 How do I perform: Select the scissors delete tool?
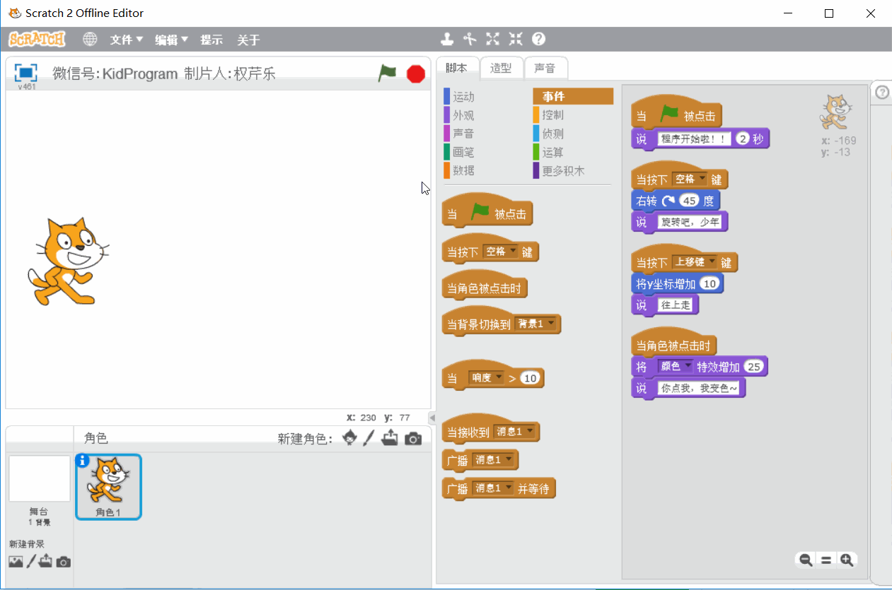470,39
